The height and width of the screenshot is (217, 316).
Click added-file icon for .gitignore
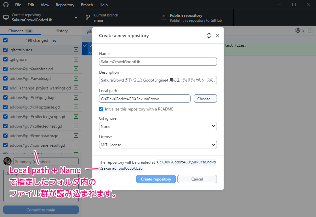point(76,59)
